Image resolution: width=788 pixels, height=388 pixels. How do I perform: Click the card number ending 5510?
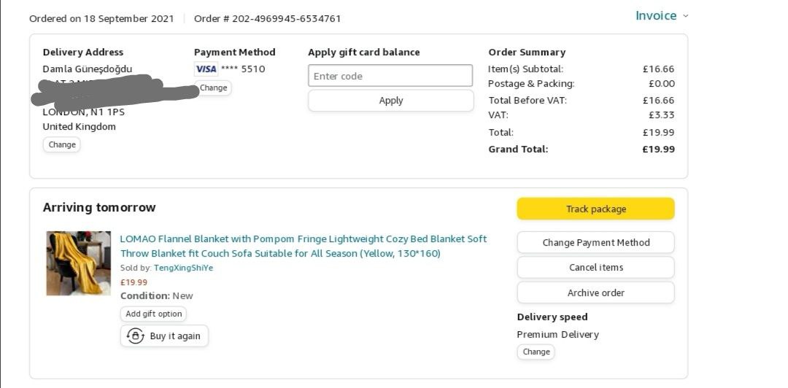click(x=243, y=69)
